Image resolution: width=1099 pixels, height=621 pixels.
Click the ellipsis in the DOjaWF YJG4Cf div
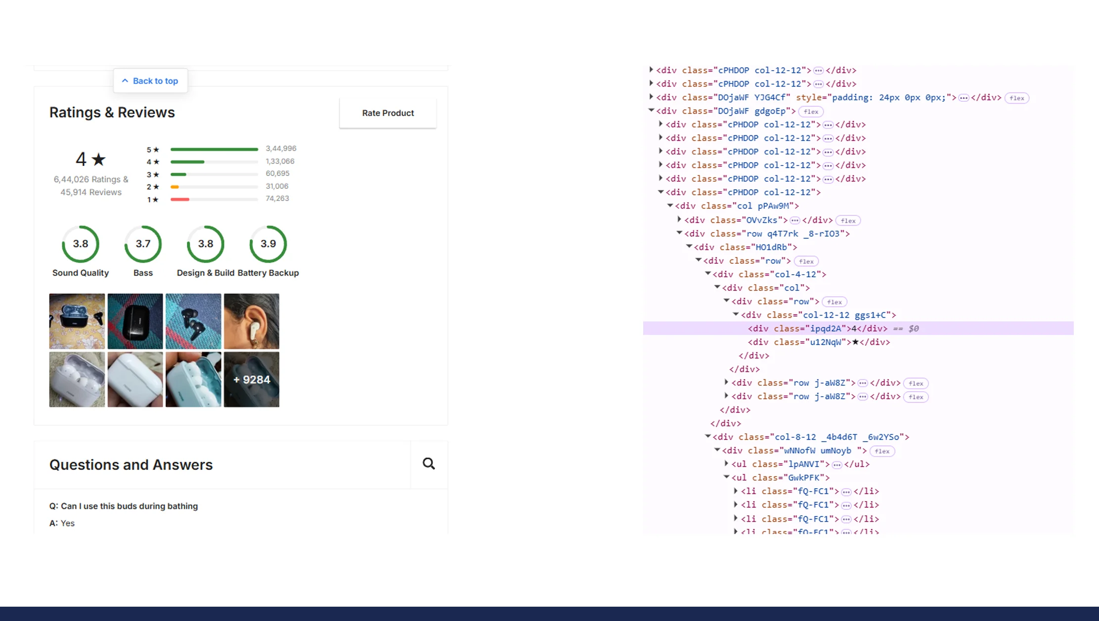tap(964, 98)
